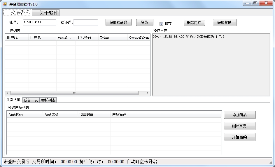
Task: Open the 关于软件 tab
Action: pos(45,13)
